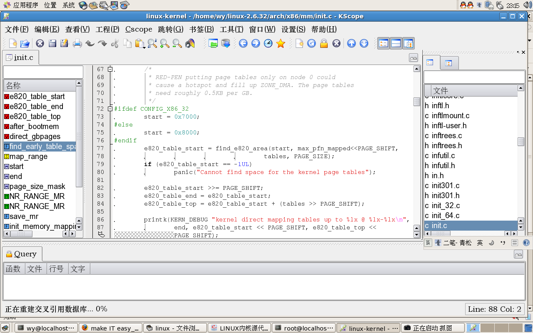
Task: Click the Zoom Out magnifier icon
Action: click(177, 43)
